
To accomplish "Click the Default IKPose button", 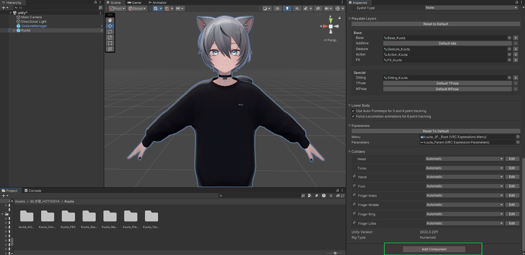I will coord(447,89).
